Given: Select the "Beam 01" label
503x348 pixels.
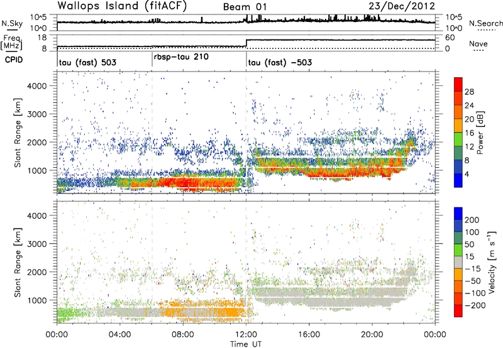Looking at the screenshot, I should coord(245,7).
